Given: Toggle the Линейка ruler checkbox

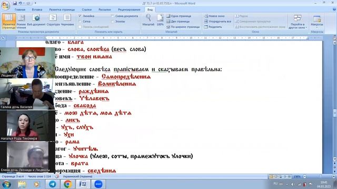Looking at the screenshot, I should (80, 16).
